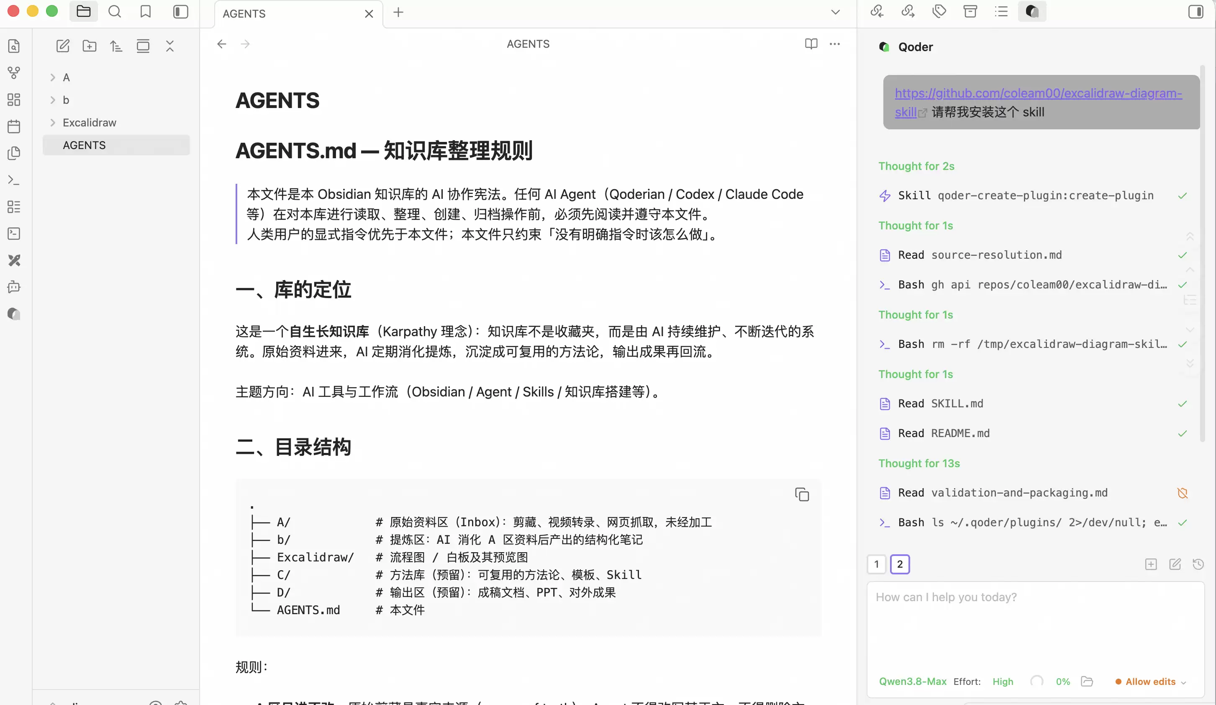Open the all properties panel icon
1216x705 pixels.
click(x=970, y=12)
